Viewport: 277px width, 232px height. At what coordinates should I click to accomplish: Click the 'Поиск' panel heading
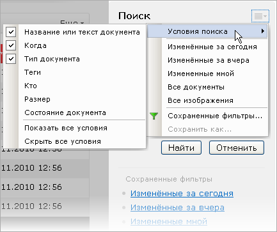pyautogui.click(x=134, y=16)
